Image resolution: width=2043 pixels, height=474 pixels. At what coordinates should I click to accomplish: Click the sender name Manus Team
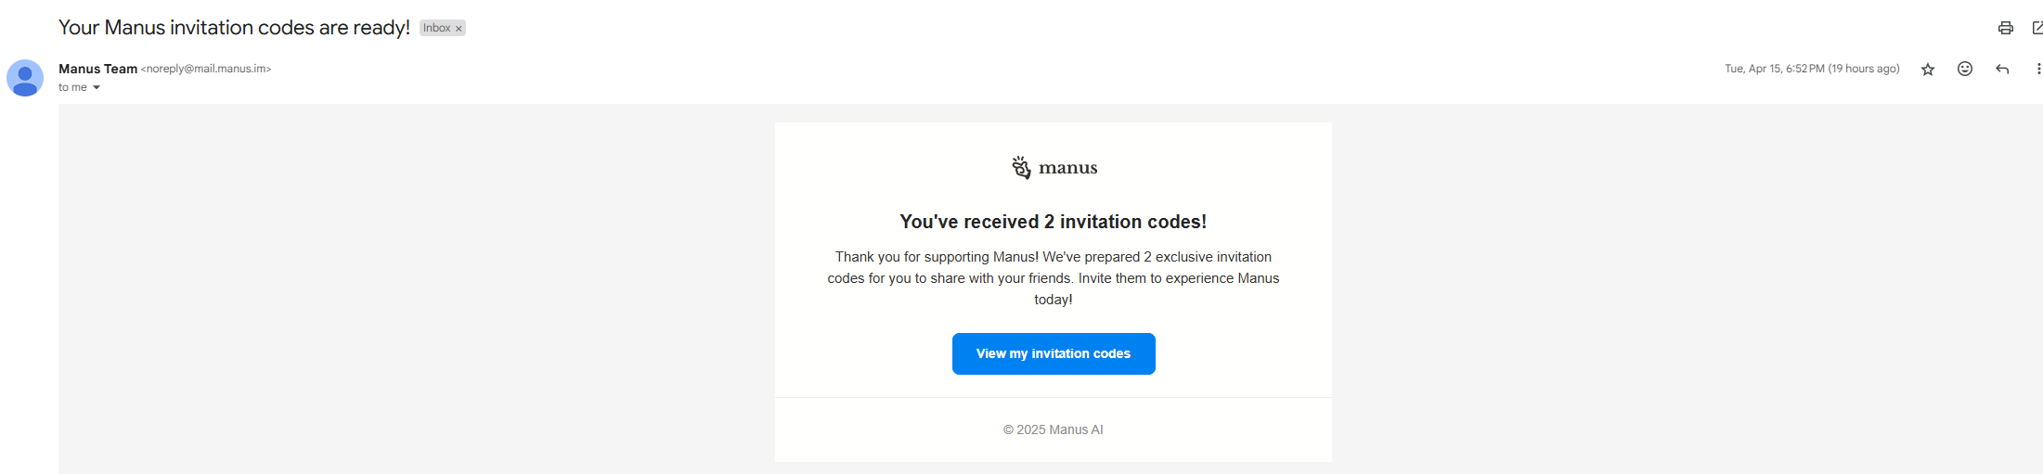point(97,69)
